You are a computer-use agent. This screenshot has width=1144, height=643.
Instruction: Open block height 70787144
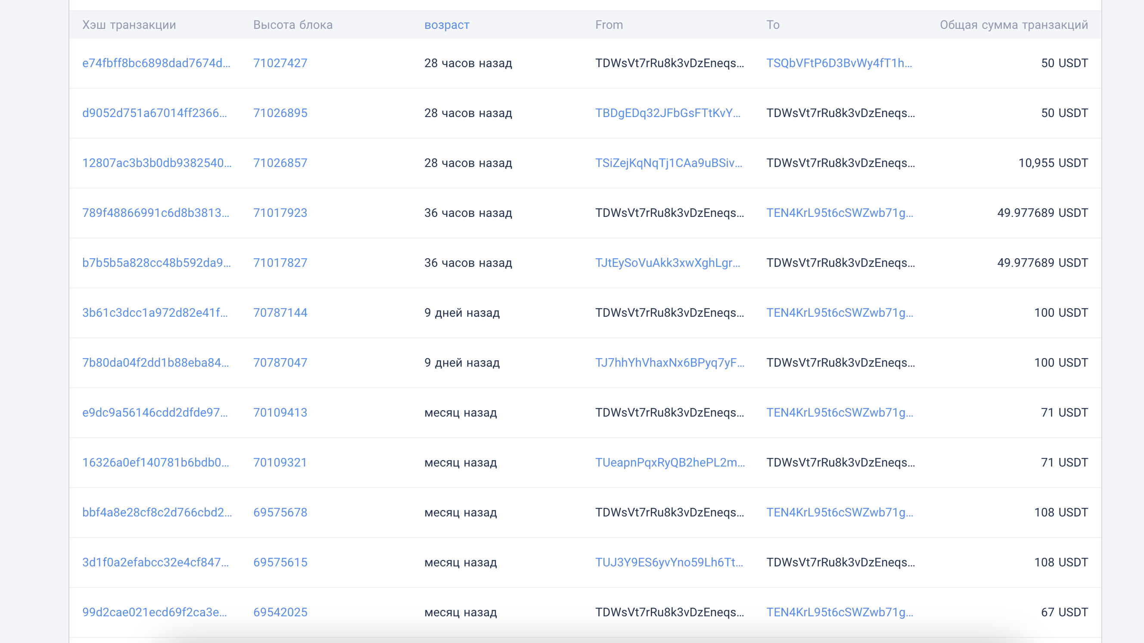tap(280, 313)
